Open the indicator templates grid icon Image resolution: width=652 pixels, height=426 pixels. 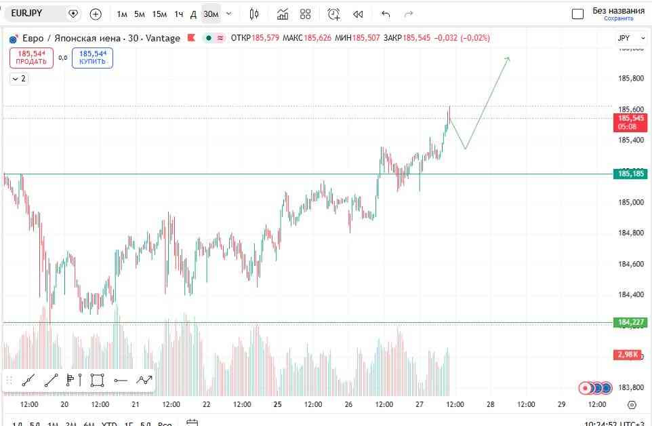(x=305, y=14)
